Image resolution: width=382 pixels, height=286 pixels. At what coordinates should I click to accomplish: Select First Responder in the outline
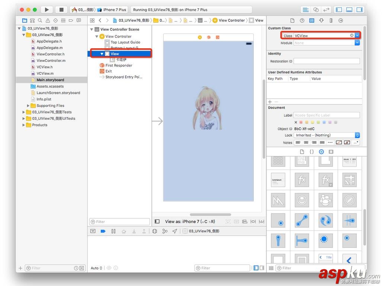point(119,65)
